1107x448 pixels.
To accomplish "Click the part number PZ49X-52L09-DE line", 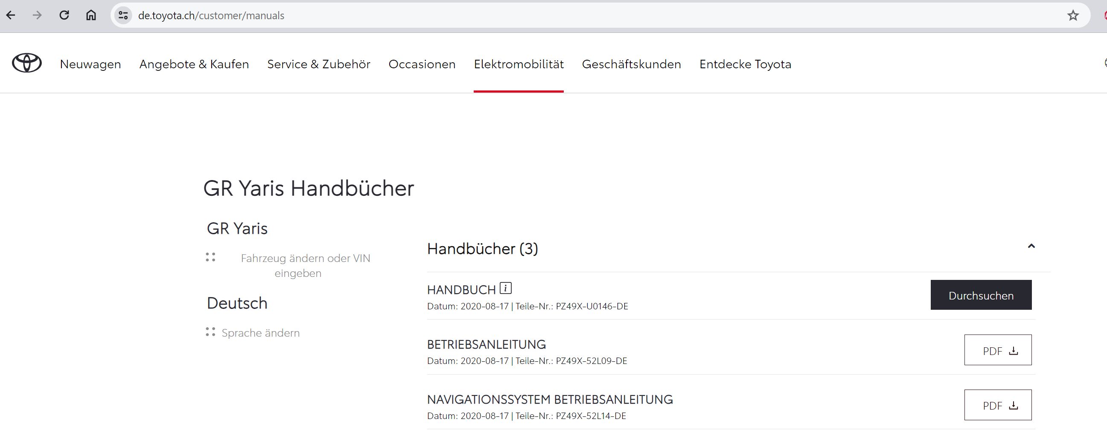I will (x=527, y=361).
